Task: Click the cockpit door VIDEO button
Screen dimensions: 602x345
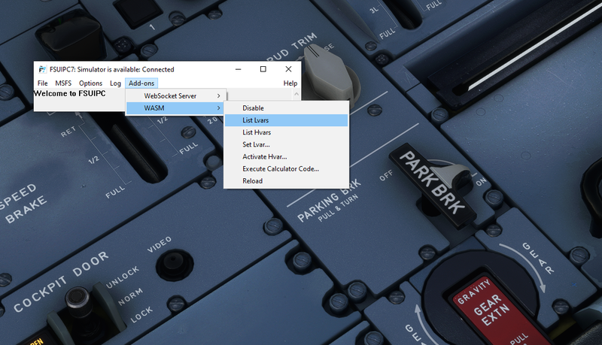Action: coord(175,264)
